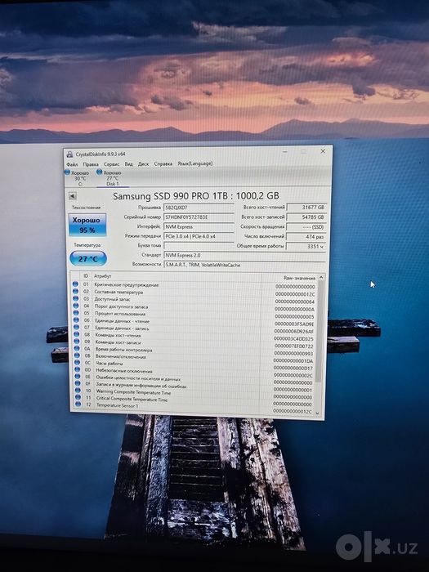
Task: Click the attribute list scroll-down arrow
Action: [317, 413]
